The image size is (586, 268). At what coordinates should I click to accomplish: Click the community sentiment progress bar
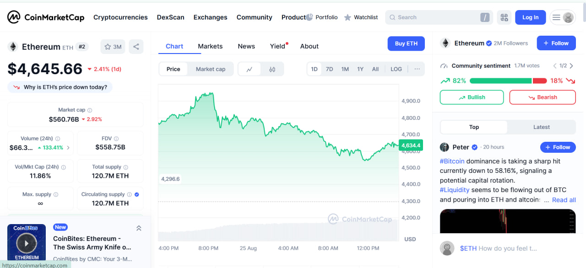click(508, 81)
